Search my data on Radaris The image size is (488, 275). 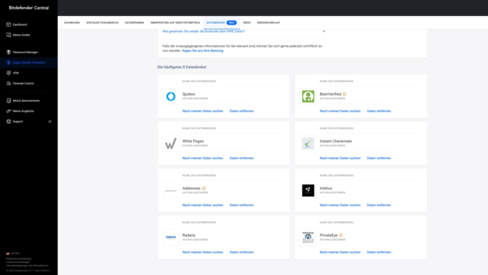tap(203, 252)
